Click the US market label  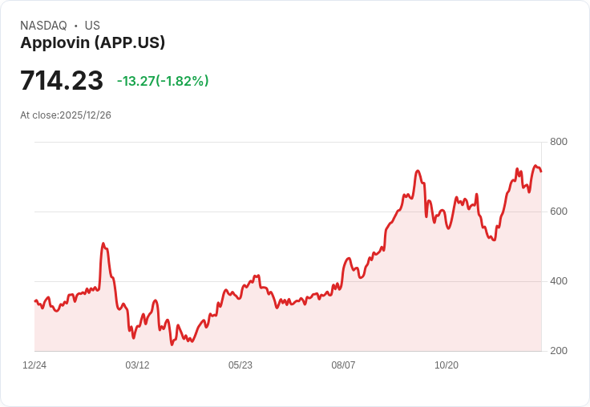(92, 26)
